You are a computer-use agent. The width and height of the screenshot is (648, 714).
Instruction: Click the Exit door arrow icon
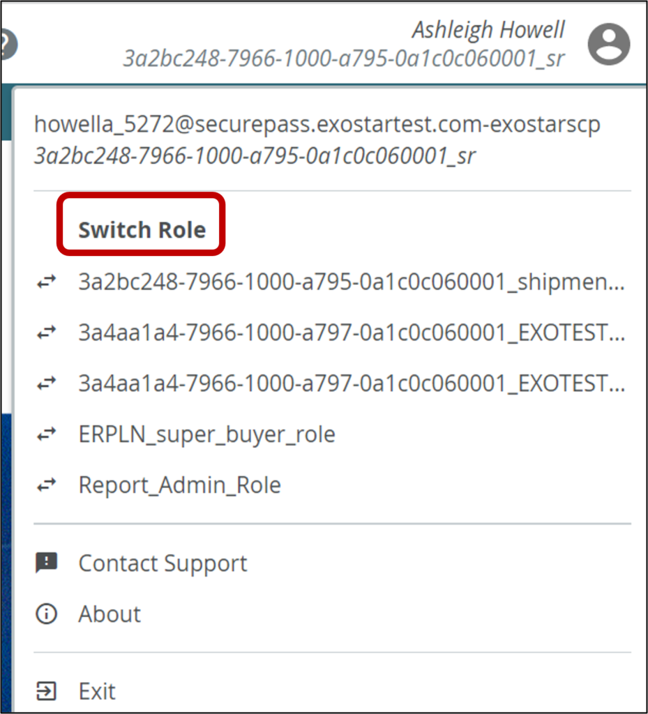pyautogui.click(x=47, y=691)
